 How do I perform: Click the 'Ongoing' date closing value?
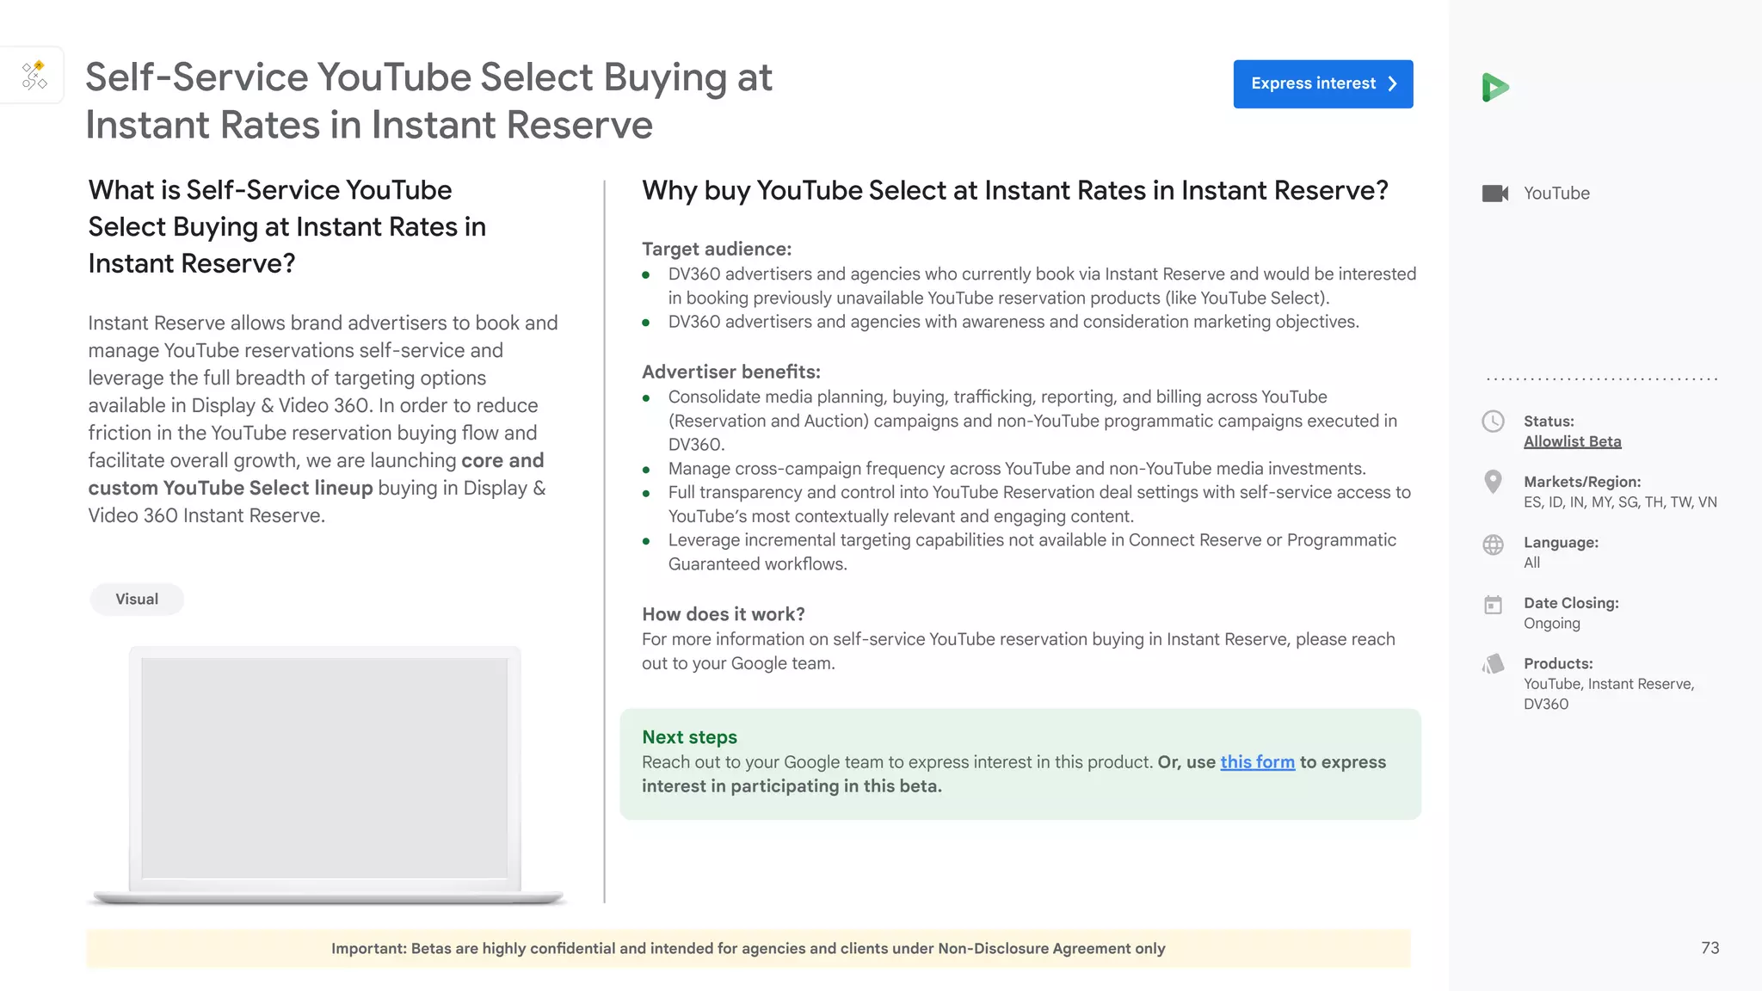[x=1552, y=624]
